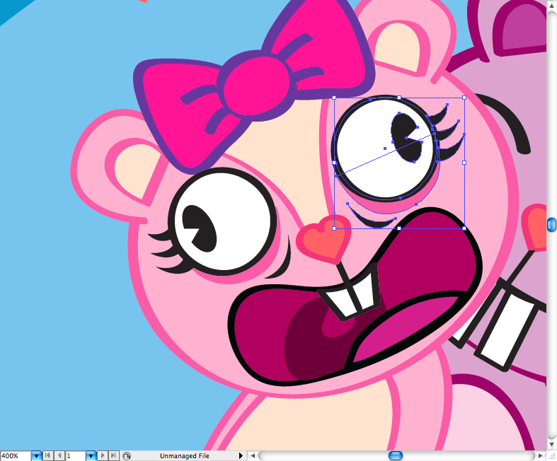
Task: Click the Unmanaged File status label
Action: pos(184,456)
